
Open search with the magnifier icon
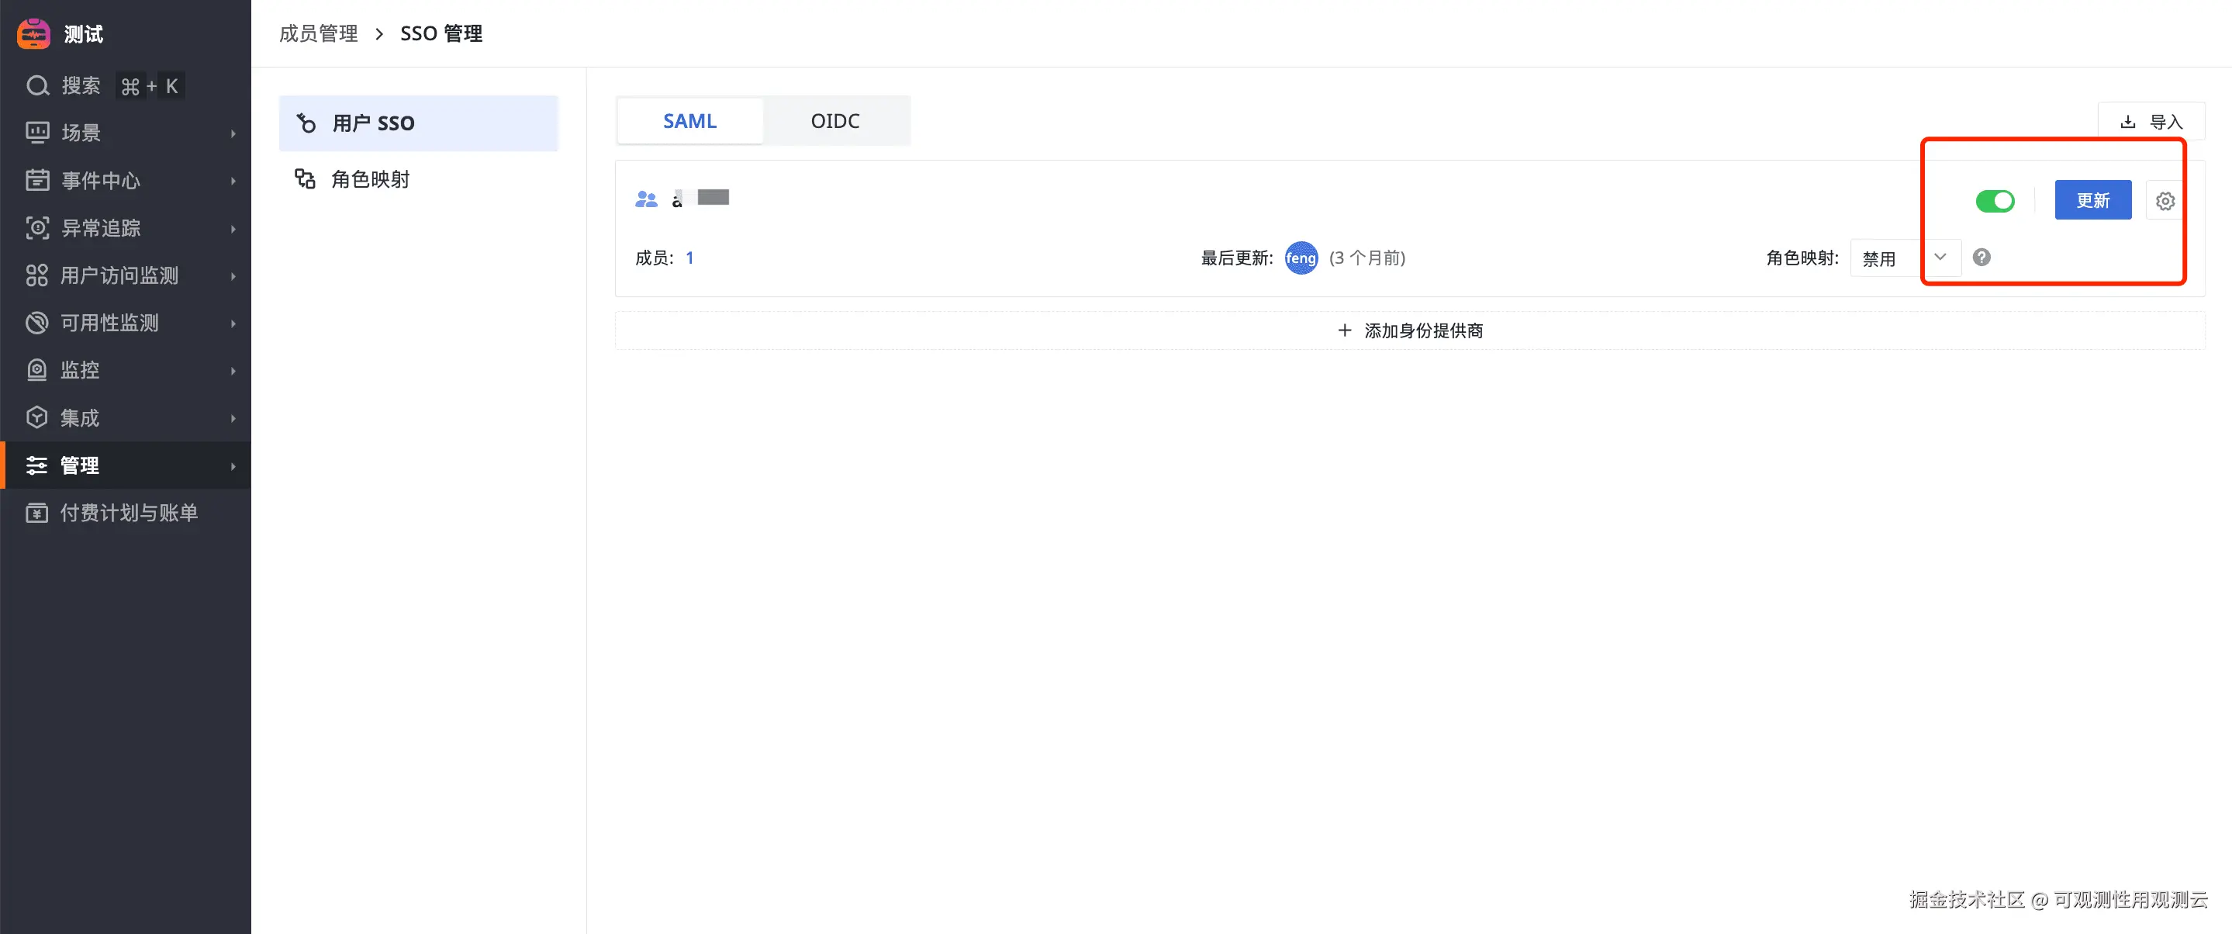click(x=37, y=86)
